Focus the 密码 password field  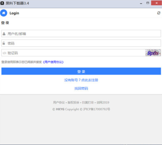(x=81, y=43)
